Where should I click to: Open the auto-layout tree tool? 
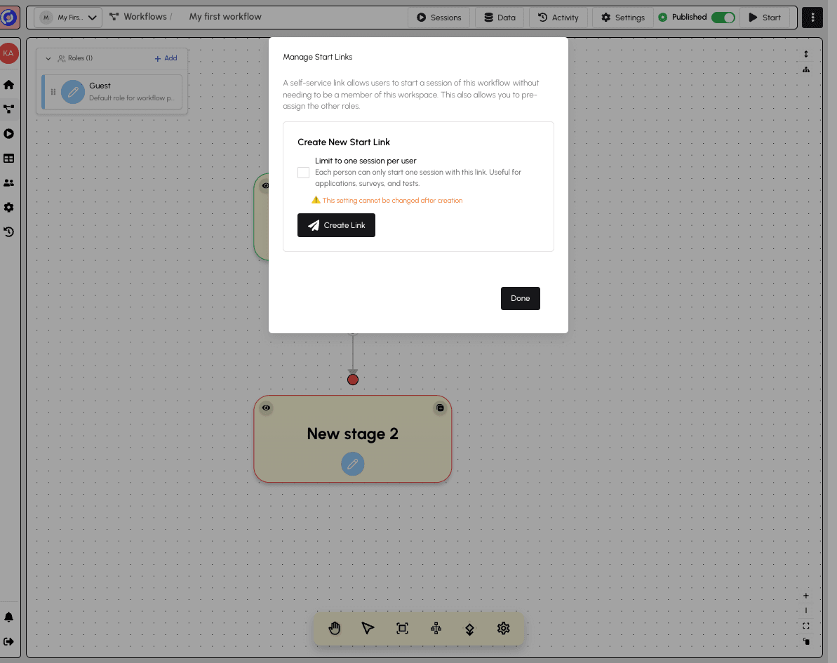click(436, 628)
